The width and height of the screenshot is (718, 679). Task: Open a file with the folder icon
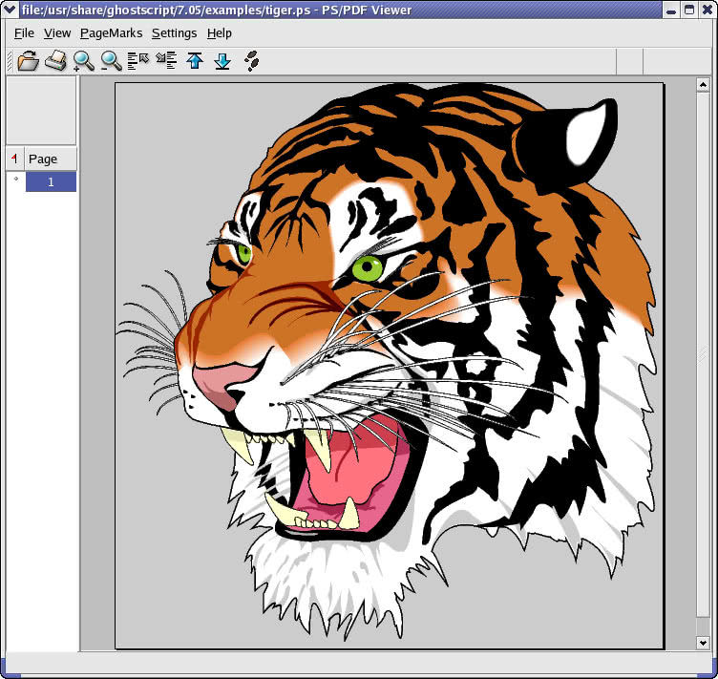coord(28,61)
